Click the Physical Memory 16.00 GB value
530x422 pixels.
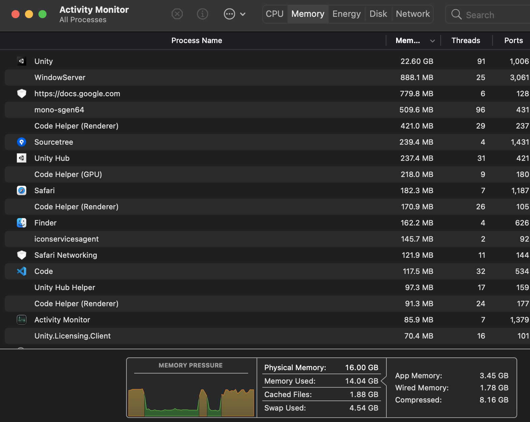362,367
